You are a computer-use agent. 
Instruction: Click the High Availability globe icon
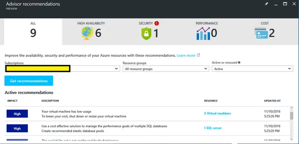coord(87,33)
